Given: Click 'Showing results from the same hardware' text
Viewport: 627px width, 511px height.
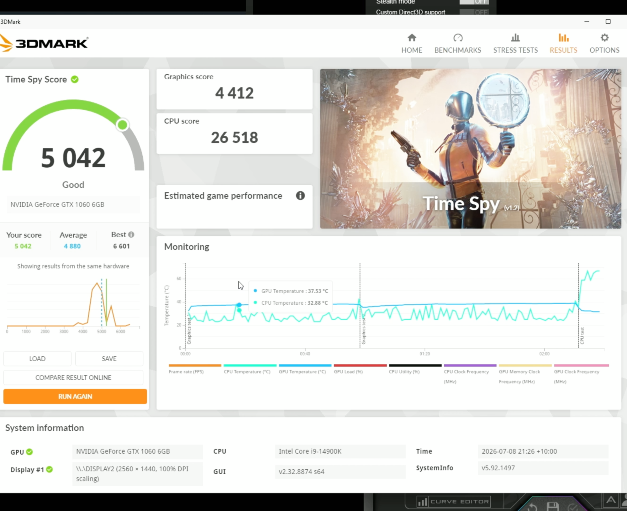Looking at the screenshot, I should (73, 266).
